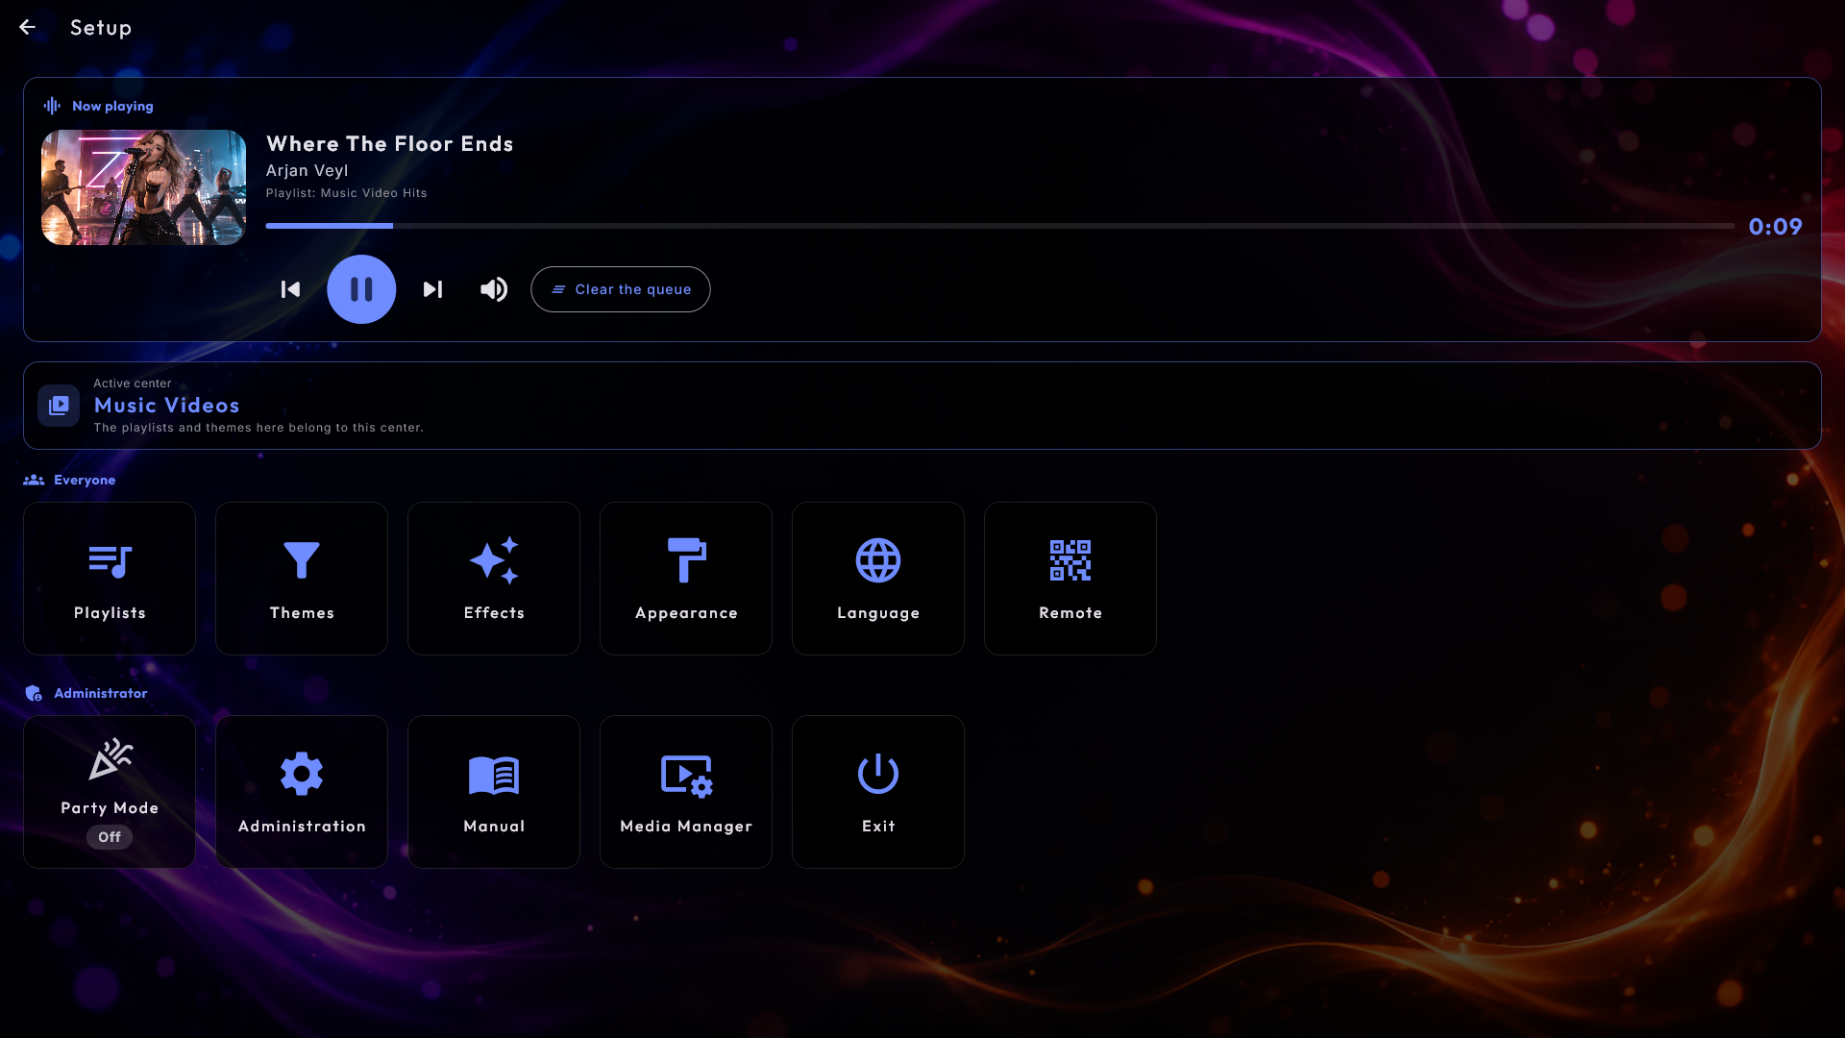
Task: Pause the current song
Action: click(361, 289)
